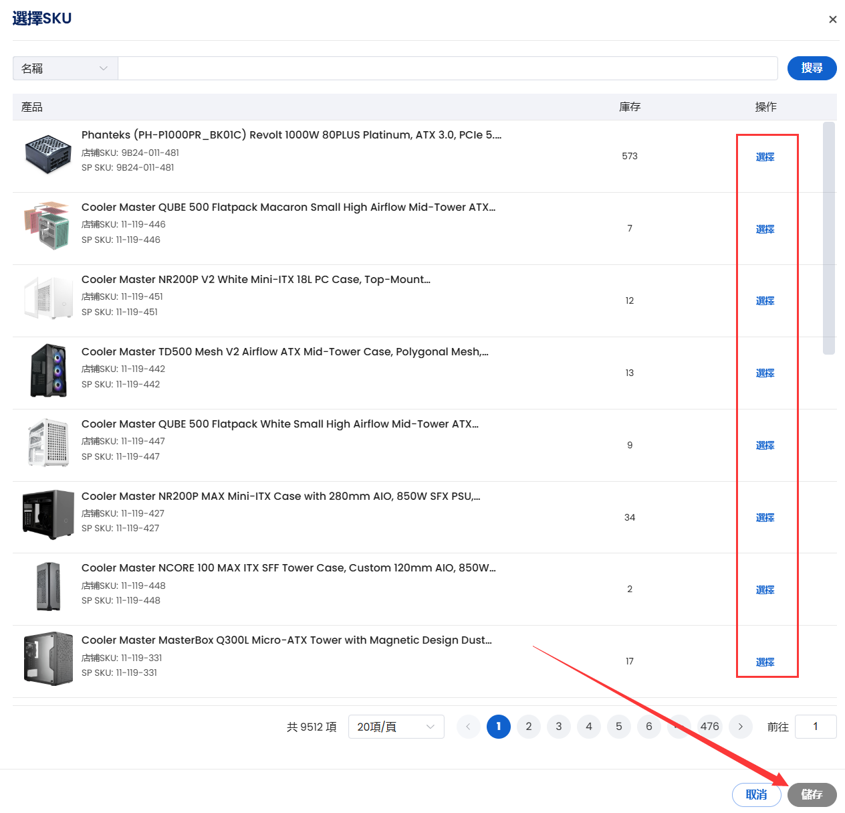Screen dimensions: 845x813
Task: Jump to last page 476
Action: (710, 727)
